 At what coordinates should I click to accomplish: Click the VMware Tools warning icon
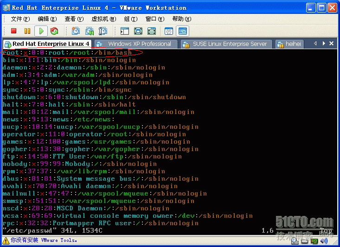coord(6,241)
